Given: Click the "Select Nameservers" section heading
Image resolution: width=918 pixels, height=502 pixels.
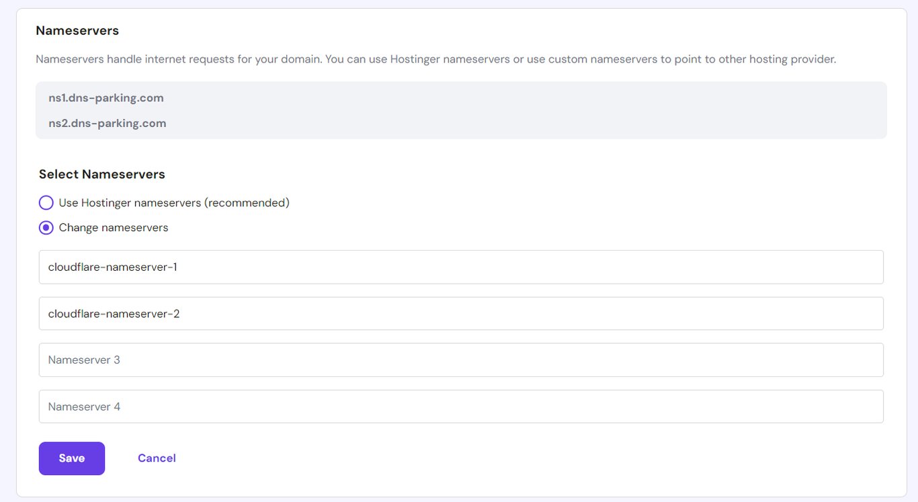Looking at the screenshot, I should point(101,173).
